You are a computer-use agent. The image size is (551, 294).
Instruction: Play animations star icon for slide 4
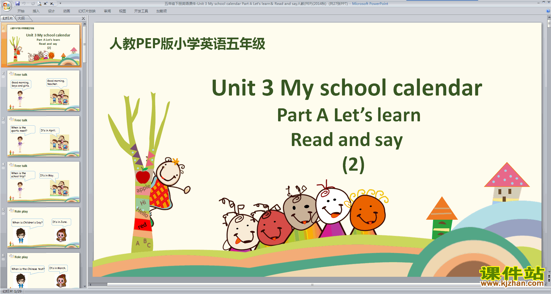3,168
